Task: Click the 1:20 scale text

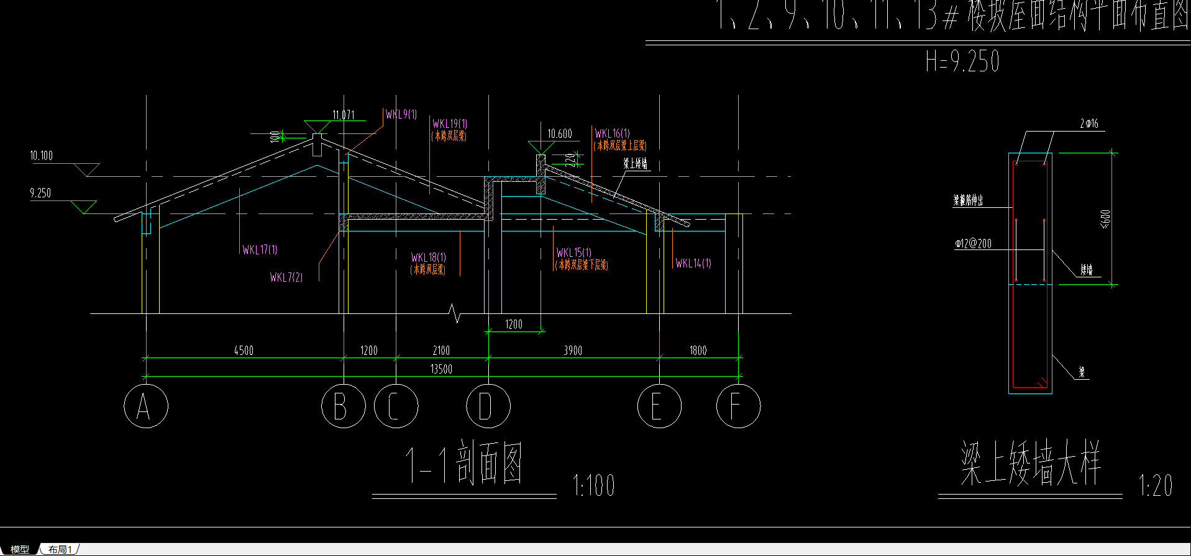Action: pos(1156,485)
